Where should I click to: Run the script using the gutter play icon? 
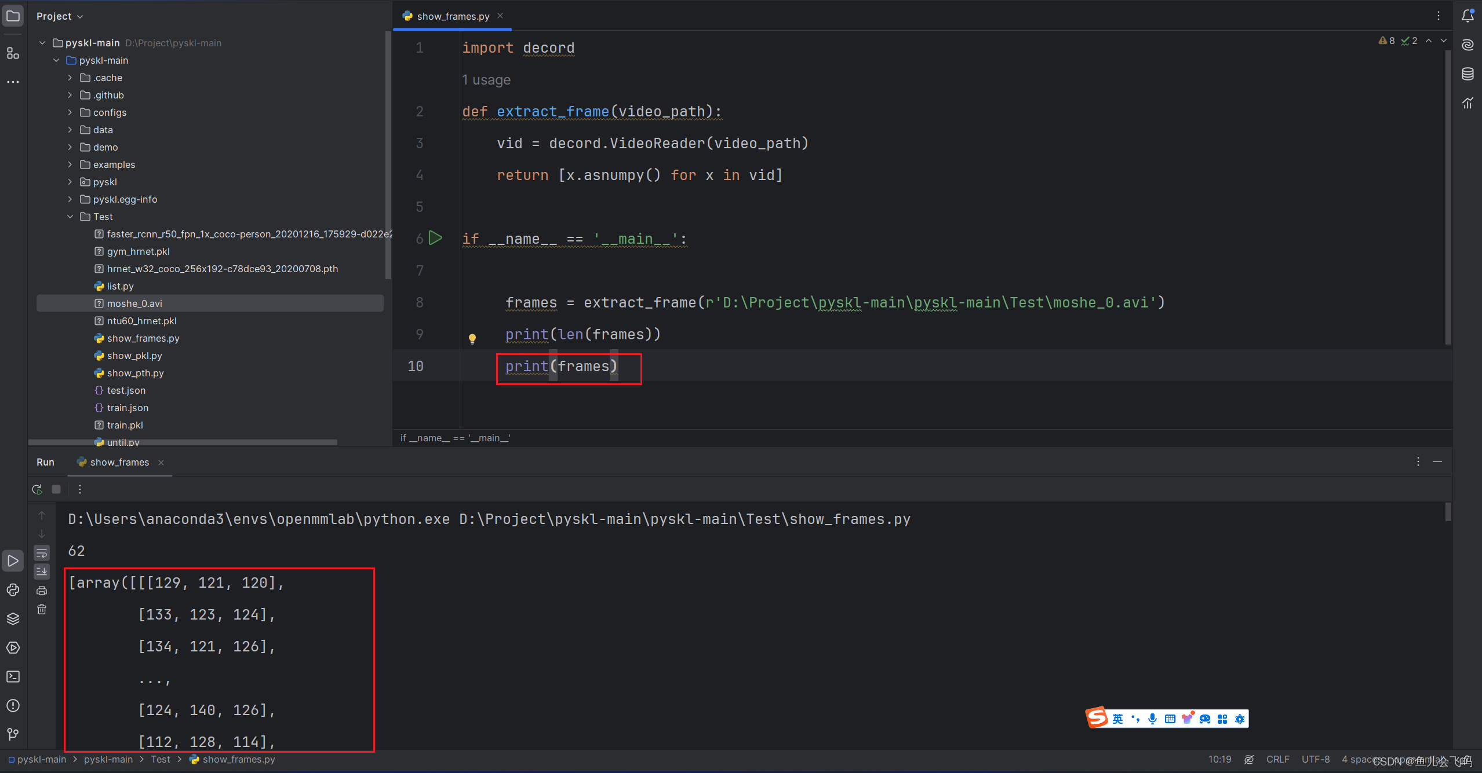[436, 238]
